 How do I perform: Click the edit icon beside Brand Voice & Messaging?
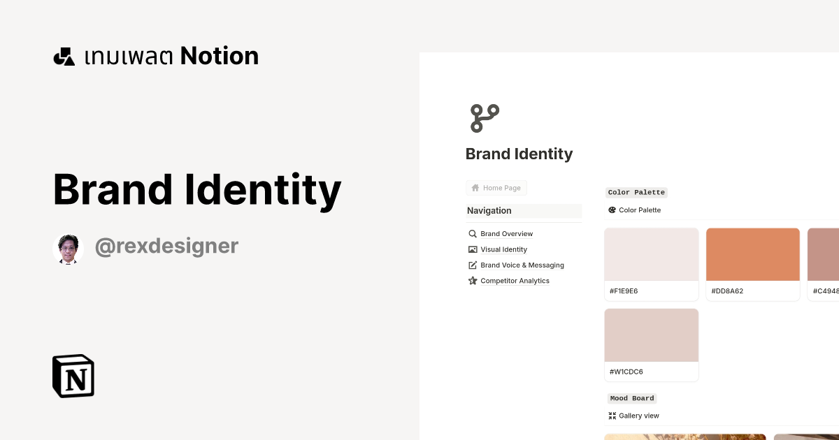[x=473, y=265]
